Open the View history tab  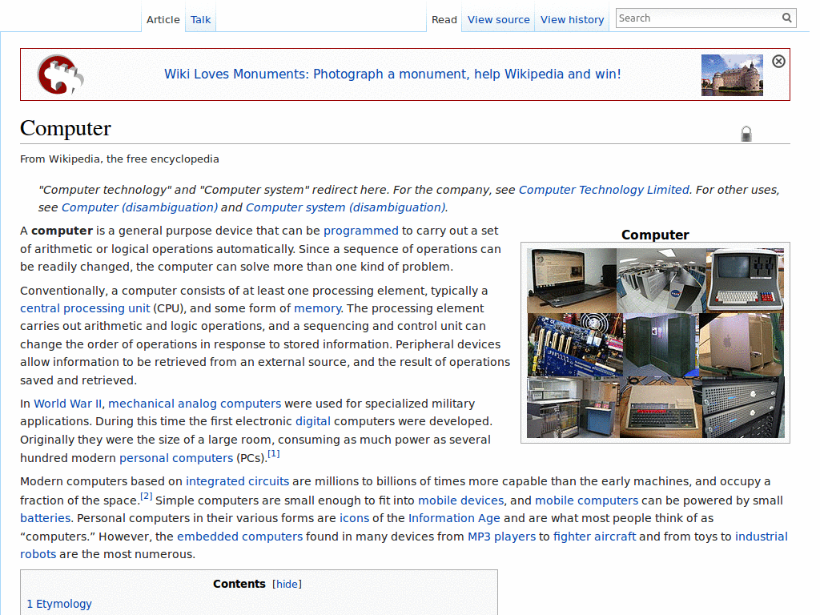[572, 20]
